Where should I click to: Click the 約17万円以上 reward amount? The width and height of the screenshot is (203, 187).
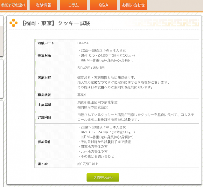point(88,164)
